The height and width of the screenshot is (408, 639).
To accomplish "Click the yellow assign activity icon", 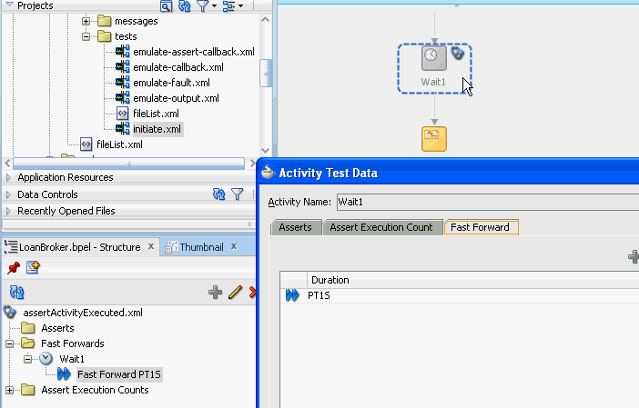I will pos(434,139).
